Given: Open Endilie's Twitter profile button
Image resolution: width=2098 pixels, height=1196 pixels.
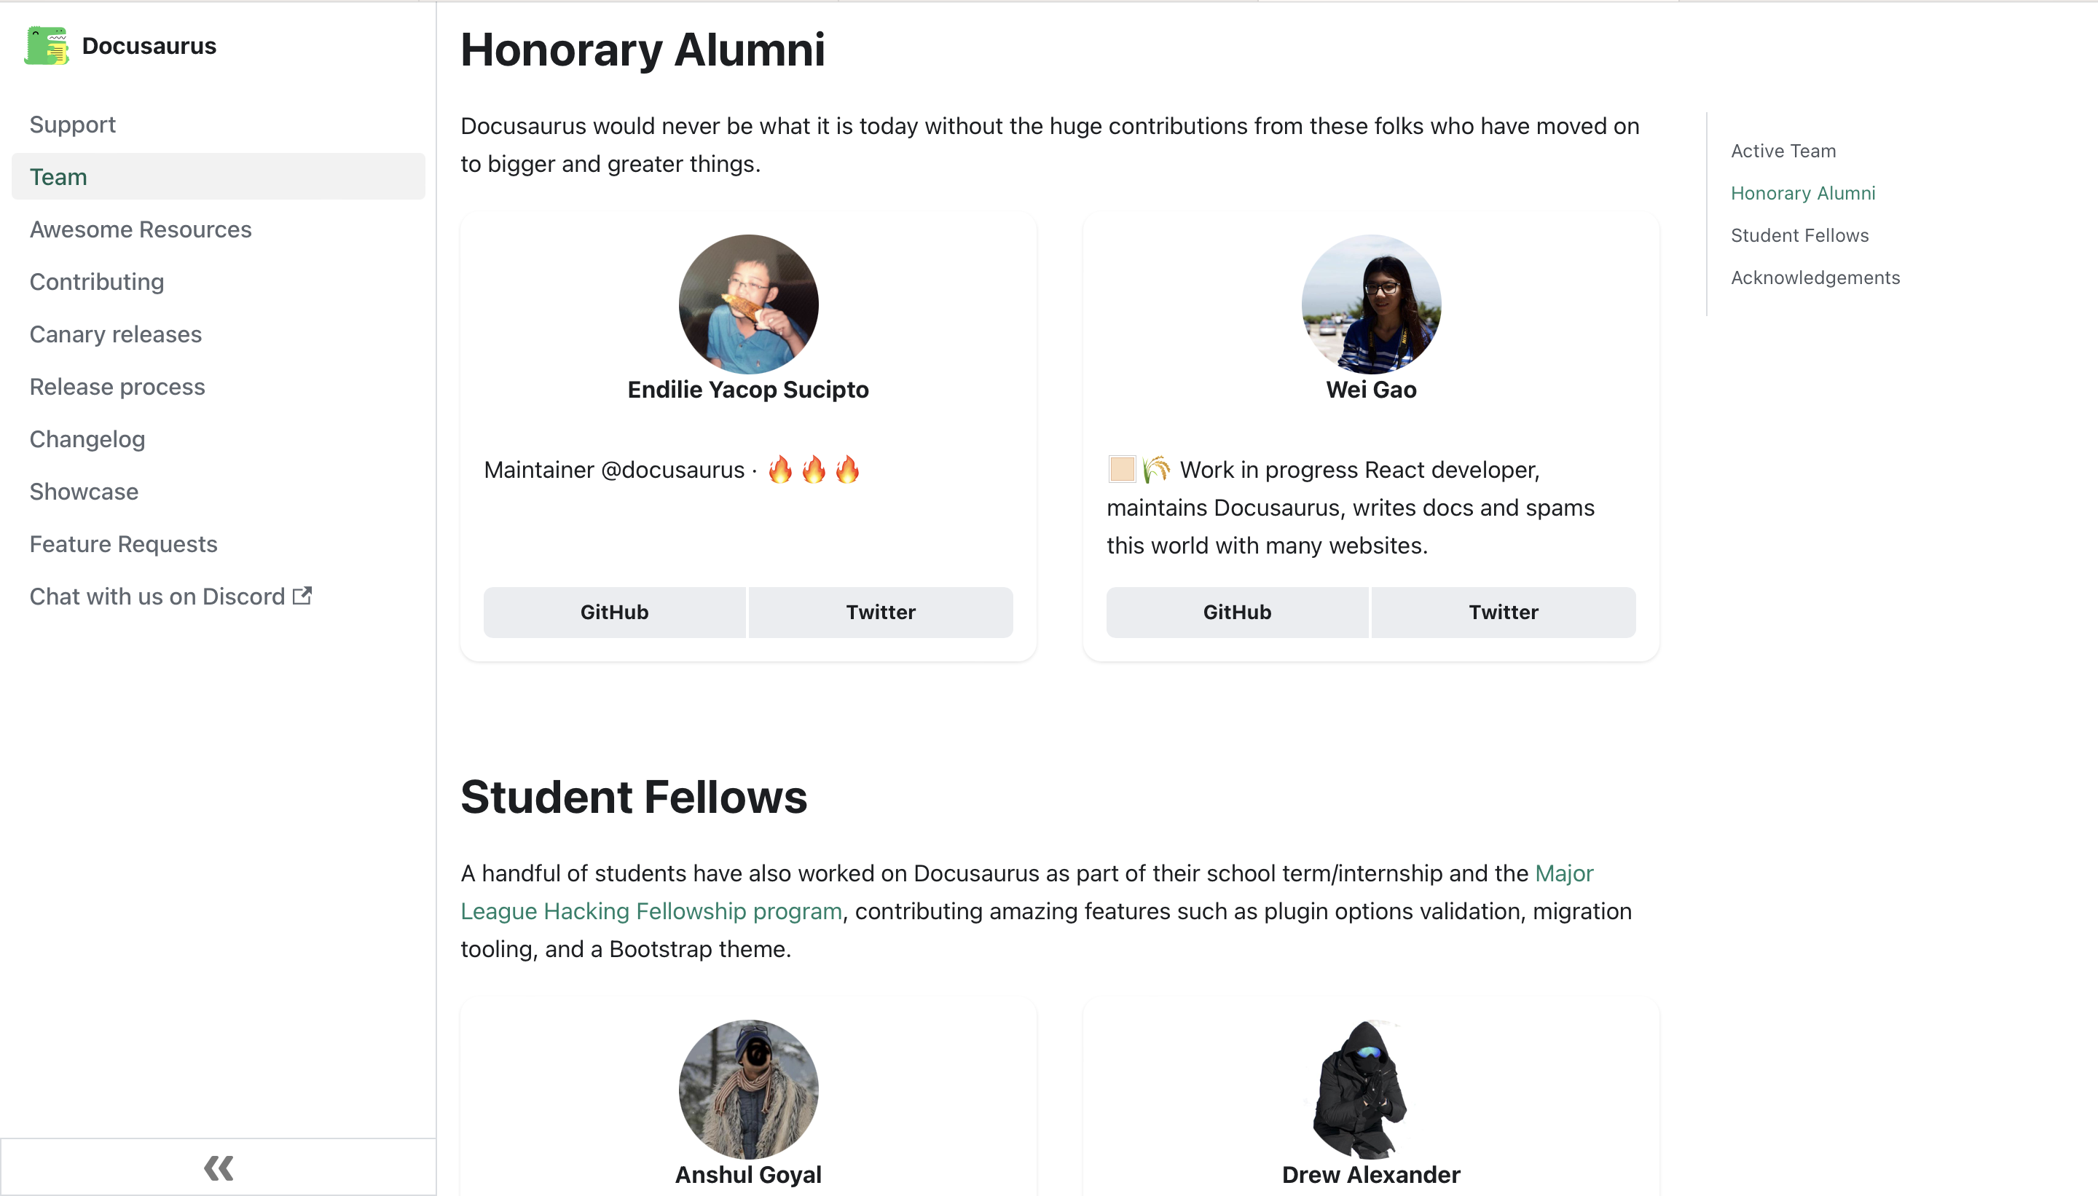Looking at the screenshot, I should click(881, 612).
